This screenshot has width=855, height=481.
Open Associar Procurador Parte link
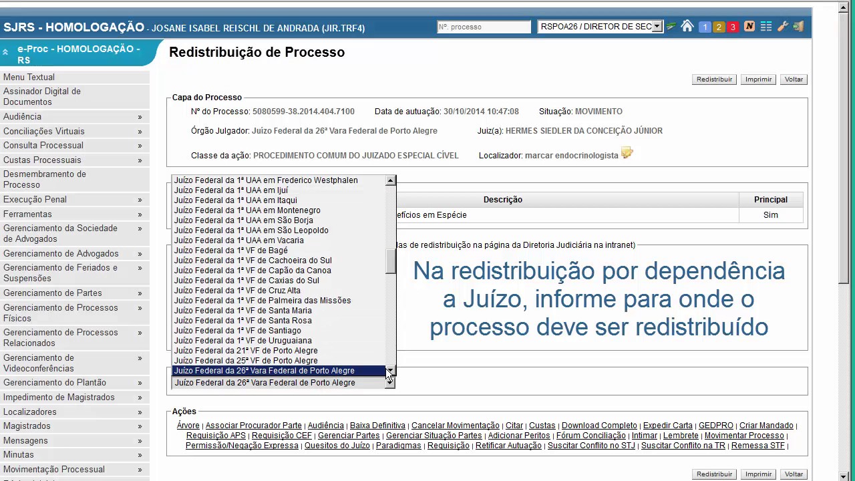pos(254,426)
